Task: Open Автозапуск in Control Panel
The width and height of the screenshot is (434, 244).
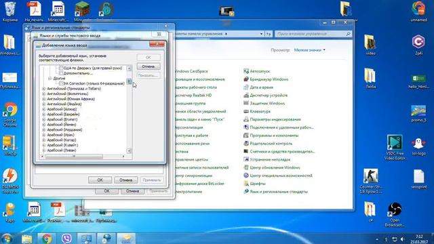Action: click(x=256, y=71)
